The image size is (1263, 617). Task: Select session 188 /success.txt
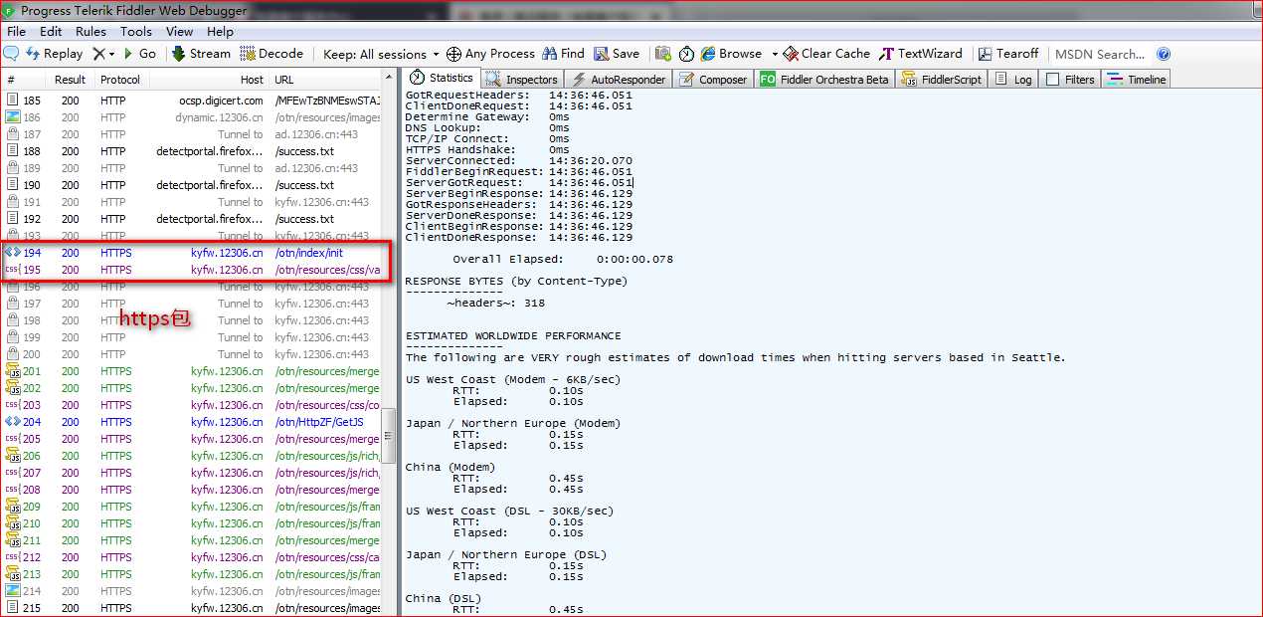tap(191, 151)
